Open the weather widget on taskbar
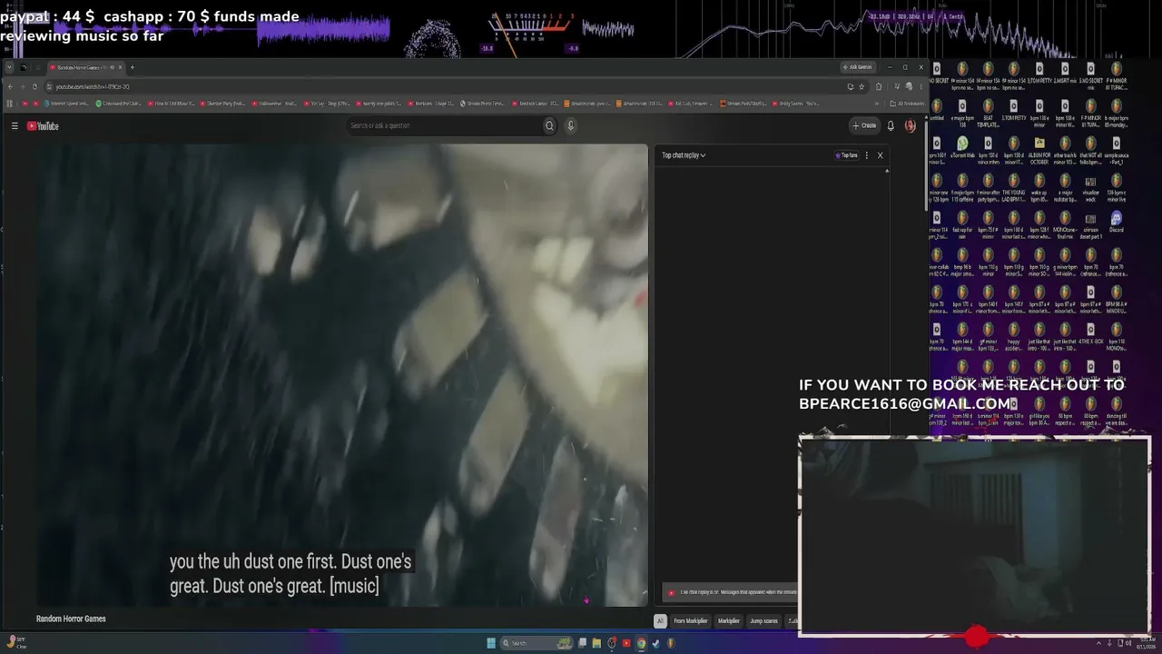Screen dimensions: 1162x654 click(x=16, y=643)
